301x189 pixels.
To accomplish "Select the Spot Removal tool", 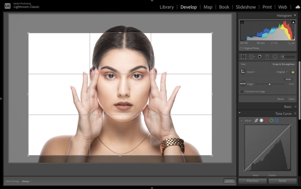I will [x=252, y=57].
